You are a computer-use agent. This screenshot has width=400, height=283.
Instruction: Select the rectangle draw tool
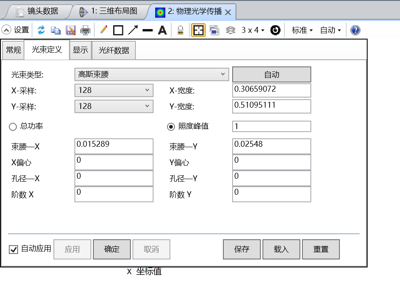click(x=118, y=30)
